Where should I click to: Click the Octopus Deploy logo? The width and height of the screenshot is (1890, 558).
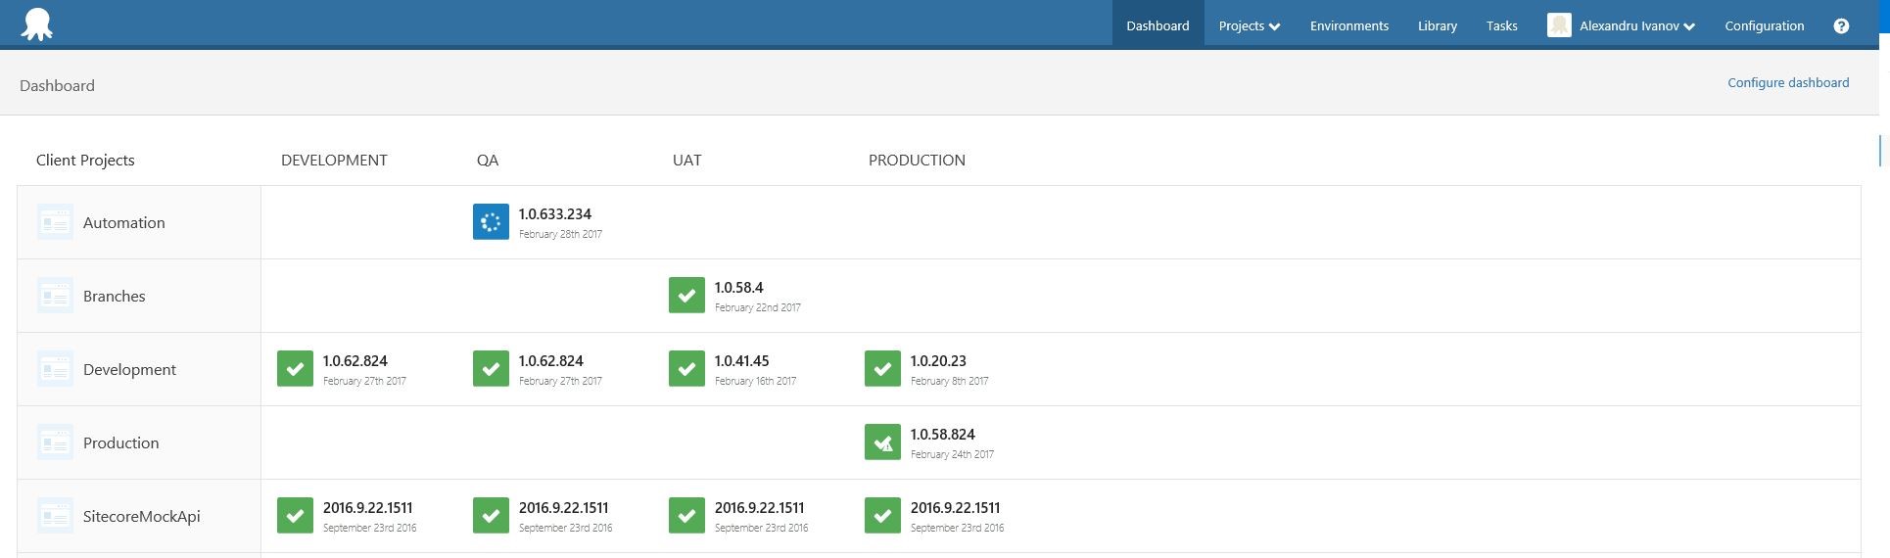(37, 24)
